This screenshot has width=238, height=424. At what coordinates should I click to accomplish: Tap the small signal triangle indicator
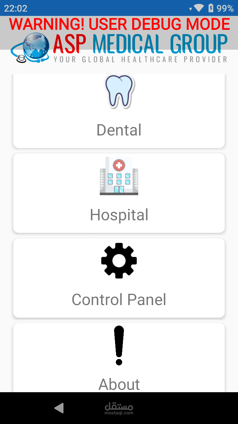pos(190,9)
